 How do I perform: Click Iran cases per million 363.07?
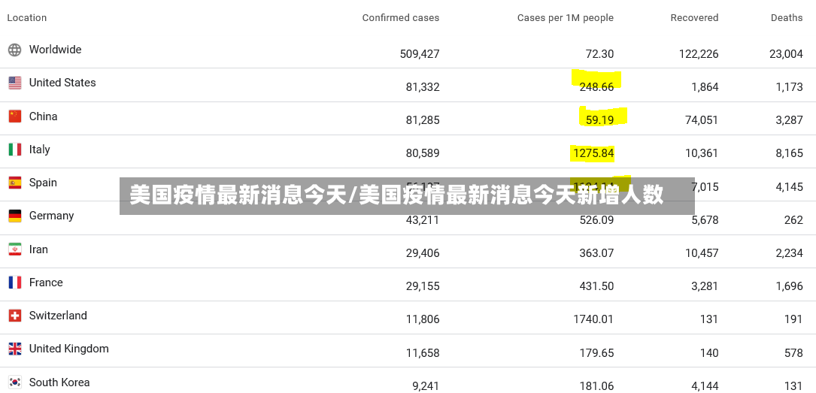point(596,253)
